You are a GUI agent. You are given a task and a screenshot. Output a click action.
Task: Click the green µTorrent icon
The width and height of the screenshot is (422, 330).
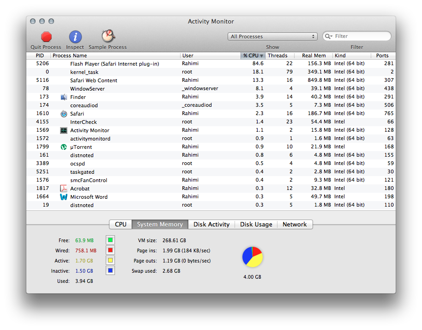click(x=64, y=147)
